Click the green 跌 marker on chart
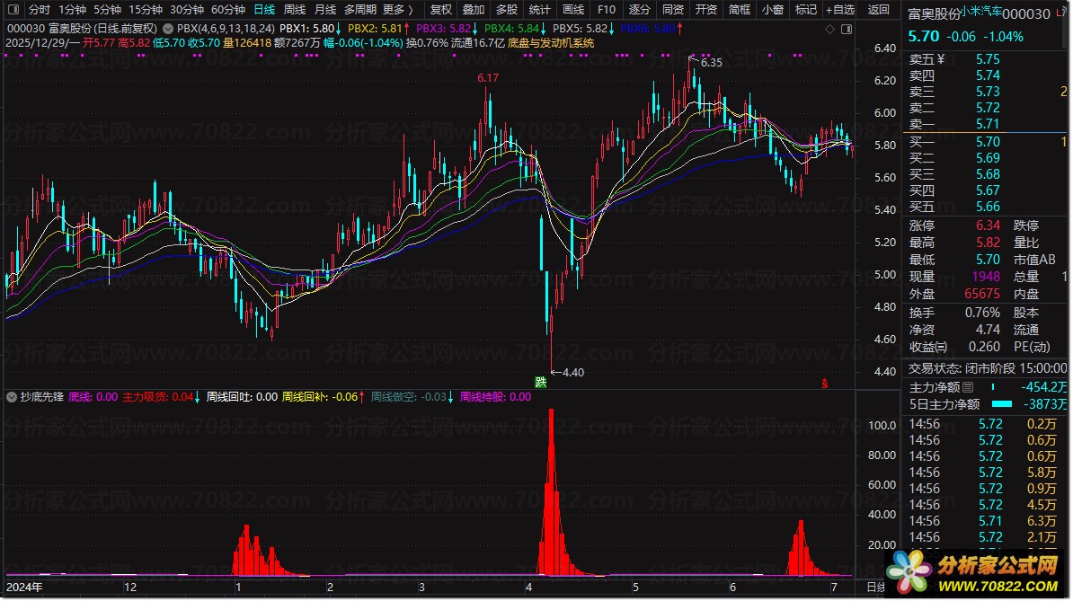 pos(541,382)
